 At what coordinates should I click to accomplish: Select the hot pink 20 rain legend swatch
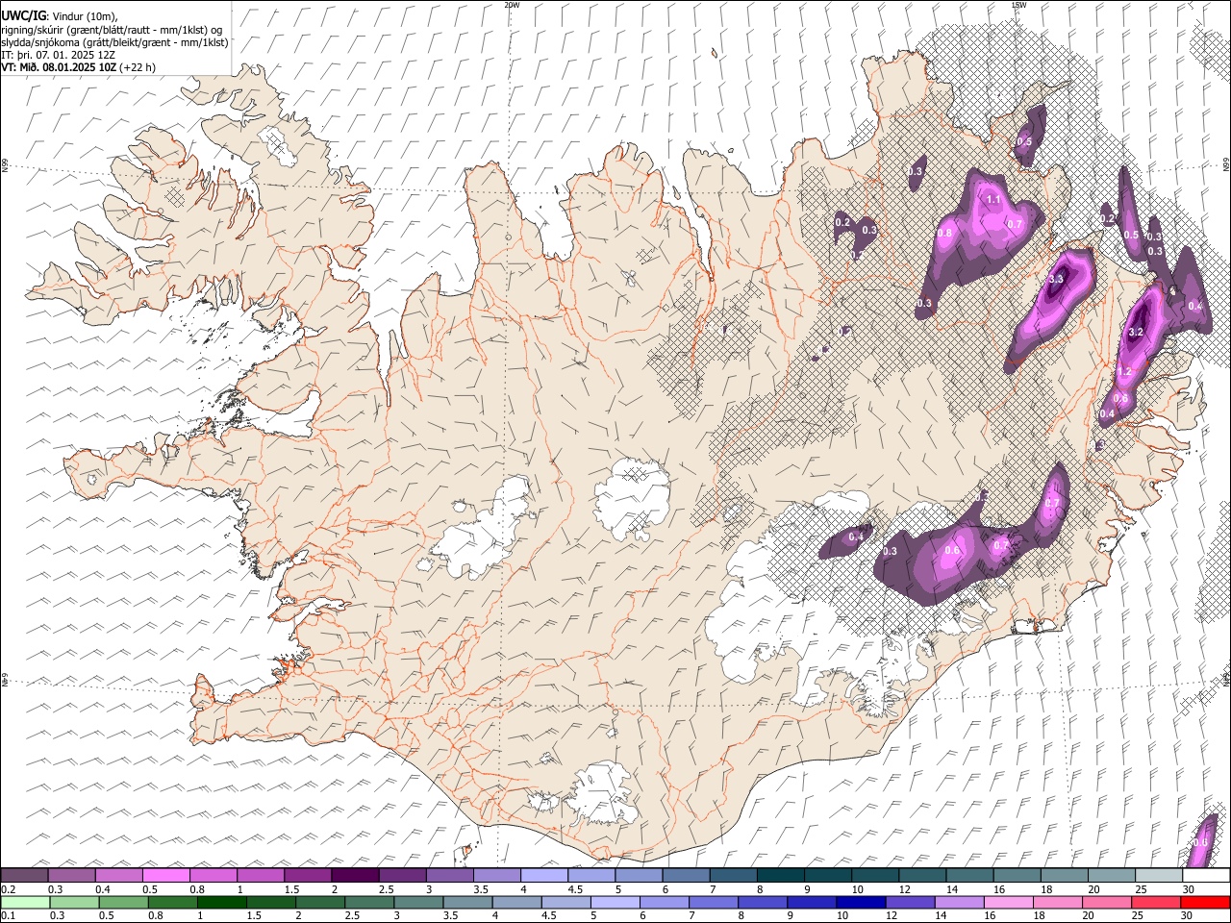click(x=1105, y=902)
